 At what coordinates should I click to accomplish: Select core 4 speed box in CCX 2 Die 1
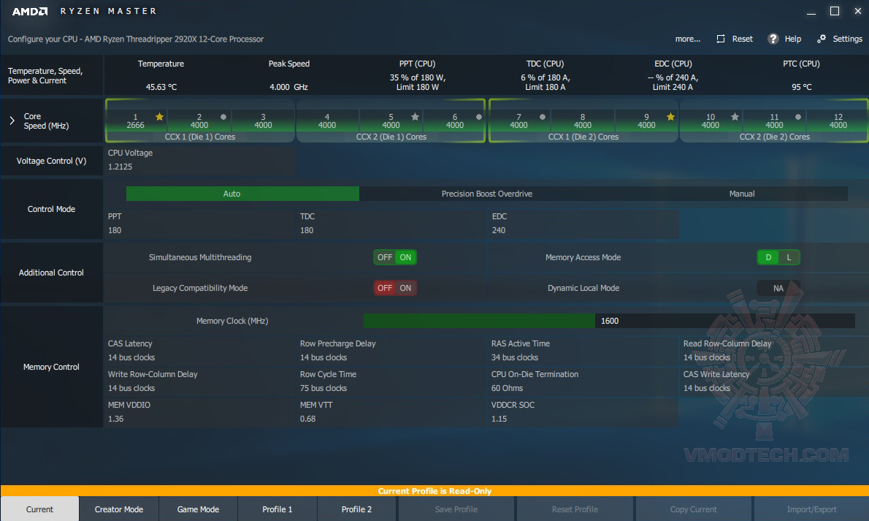coord(327,121)
